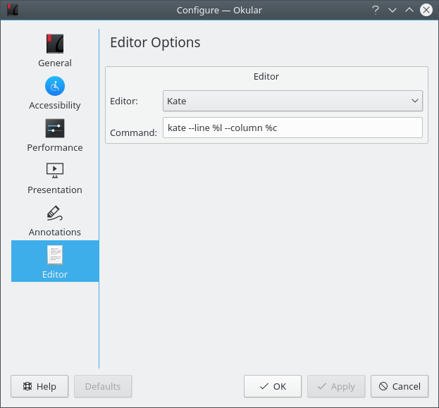Screen dimensions: 439x408
Task: Select the Accessibility wheelchair icon
Action: (55, 87)
